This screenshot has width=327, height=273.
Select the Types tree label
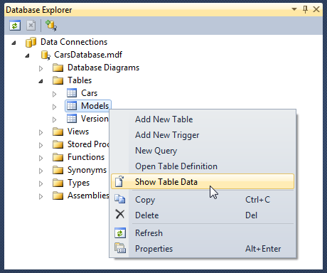click(x=78, y=183)
